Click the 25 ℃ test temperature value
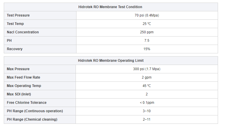This screenshot has width=234, height=127. (x=147, y=24)
